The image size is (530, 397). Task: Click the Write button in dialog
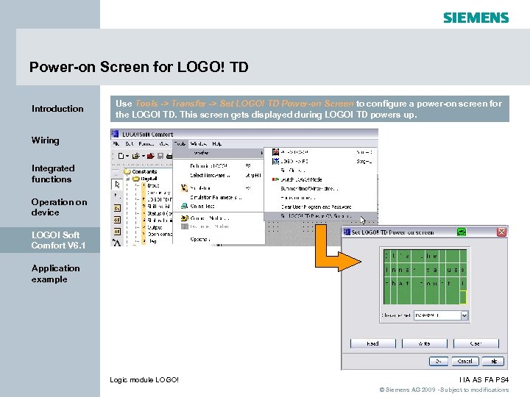(424, 343)
